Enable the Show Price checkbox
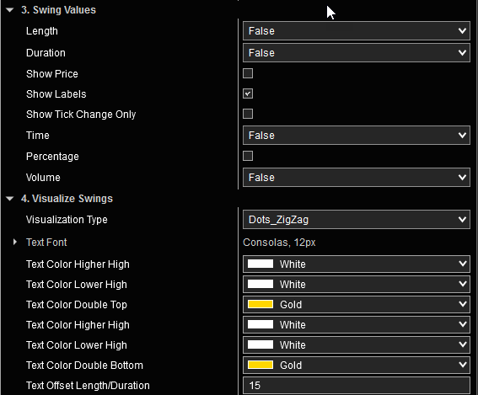Viewport: 478px width, 395px height. pos(248,73)
